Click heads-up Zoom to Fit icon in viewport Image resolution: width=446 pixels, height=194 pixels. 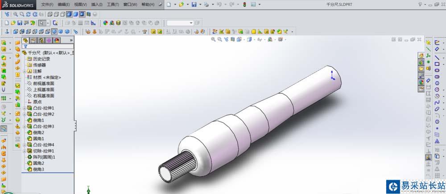(x=213, y=40)
